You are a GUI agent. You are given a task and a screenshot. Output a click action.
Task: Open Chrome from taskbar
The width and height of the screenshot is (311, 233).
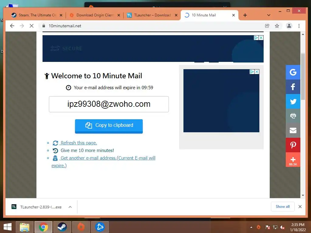(43, 227)
